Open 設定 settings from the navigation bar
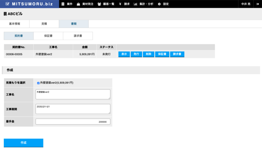Screen dimensions: 262x151 (163, 4)
